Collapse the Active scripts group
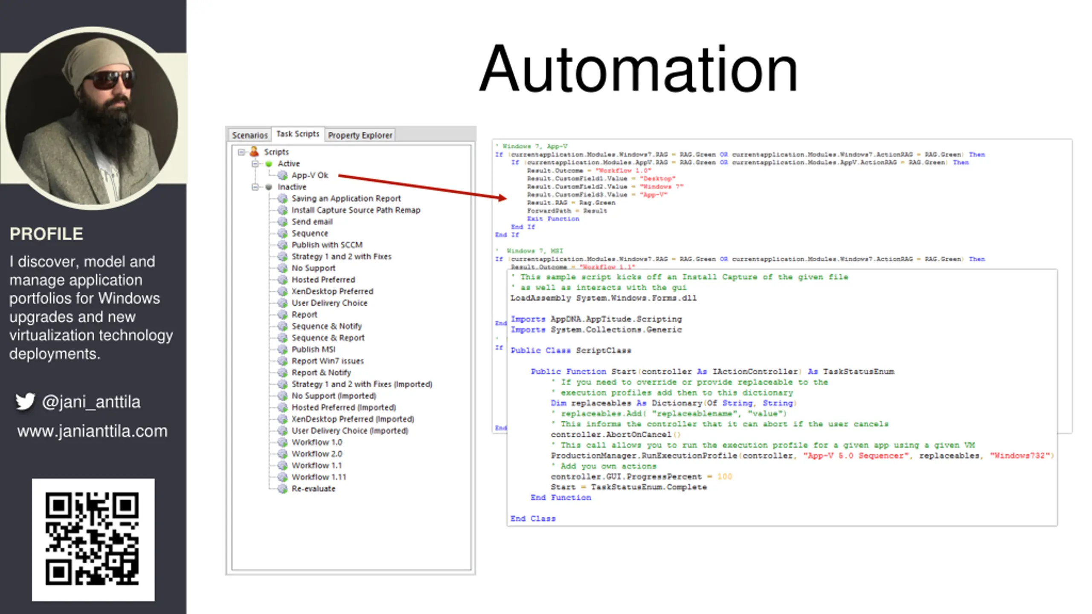Screen dimensions: 1092x614 [x=255, y=164]
